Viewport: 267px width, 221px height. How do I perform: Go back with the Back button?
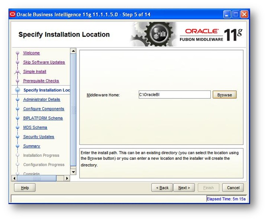point(162,188)
